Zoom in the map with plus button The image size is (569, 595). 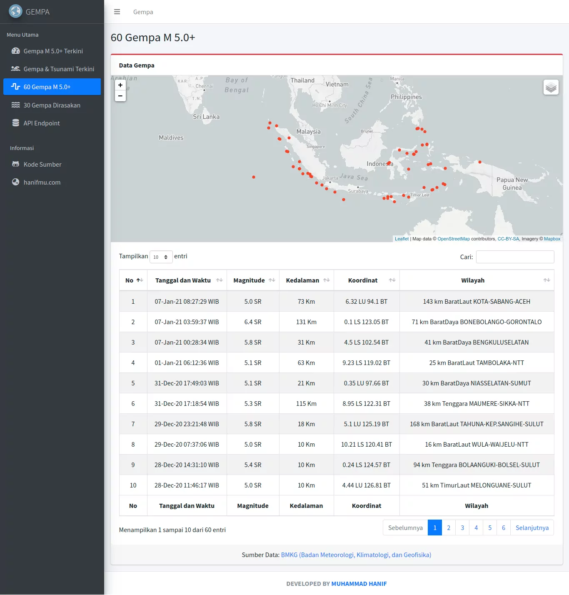(120, 85)
